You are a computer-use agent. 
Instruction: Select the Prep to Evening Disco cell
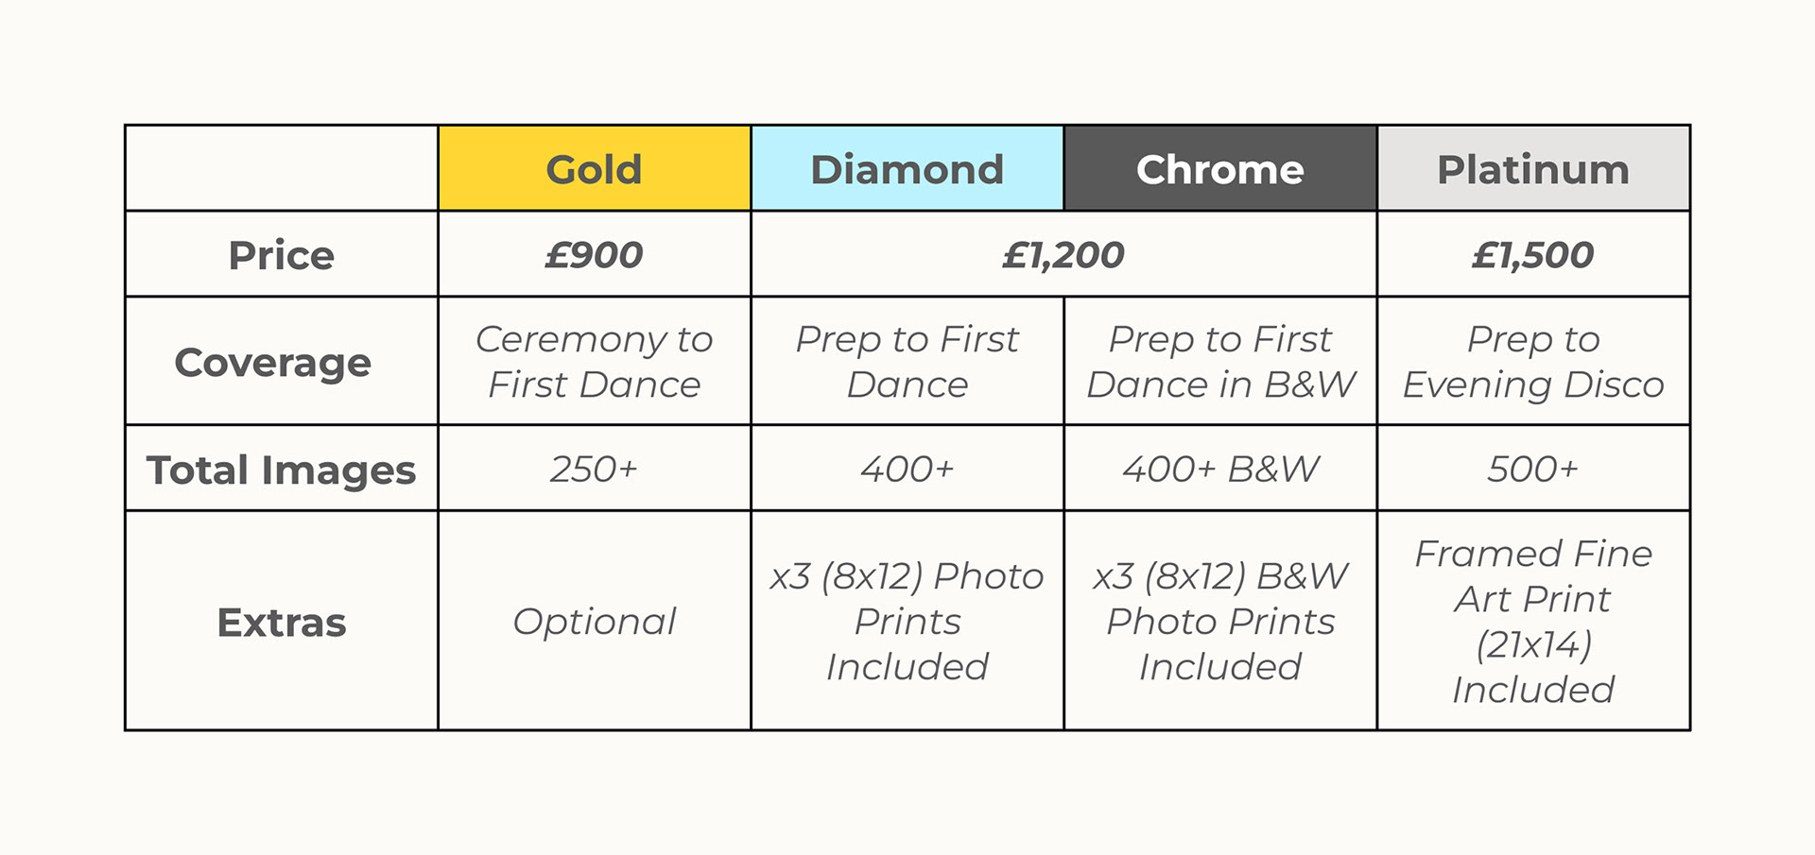[1532, 362]
